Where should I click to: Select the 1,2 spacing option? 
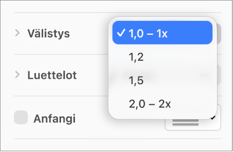tap(162, 57)
